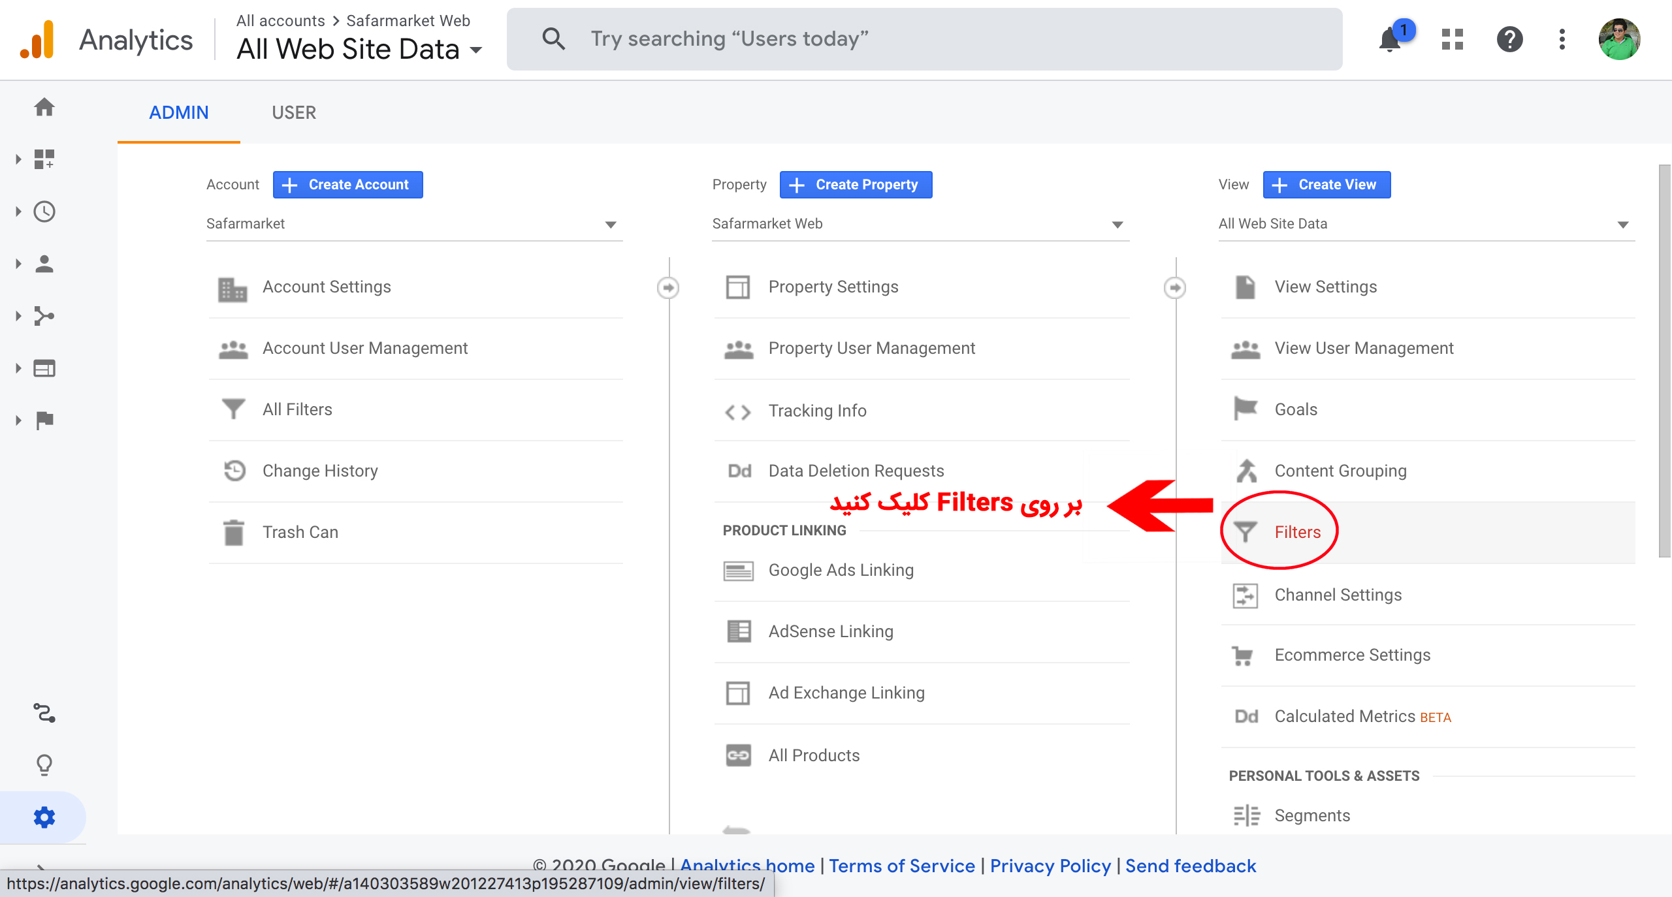Click Filters in the View column

pyautogui.click(x=1428, y=533)
